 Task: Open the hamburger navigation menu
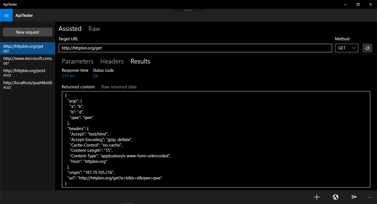pyautogui.click(x=6, y=15)
